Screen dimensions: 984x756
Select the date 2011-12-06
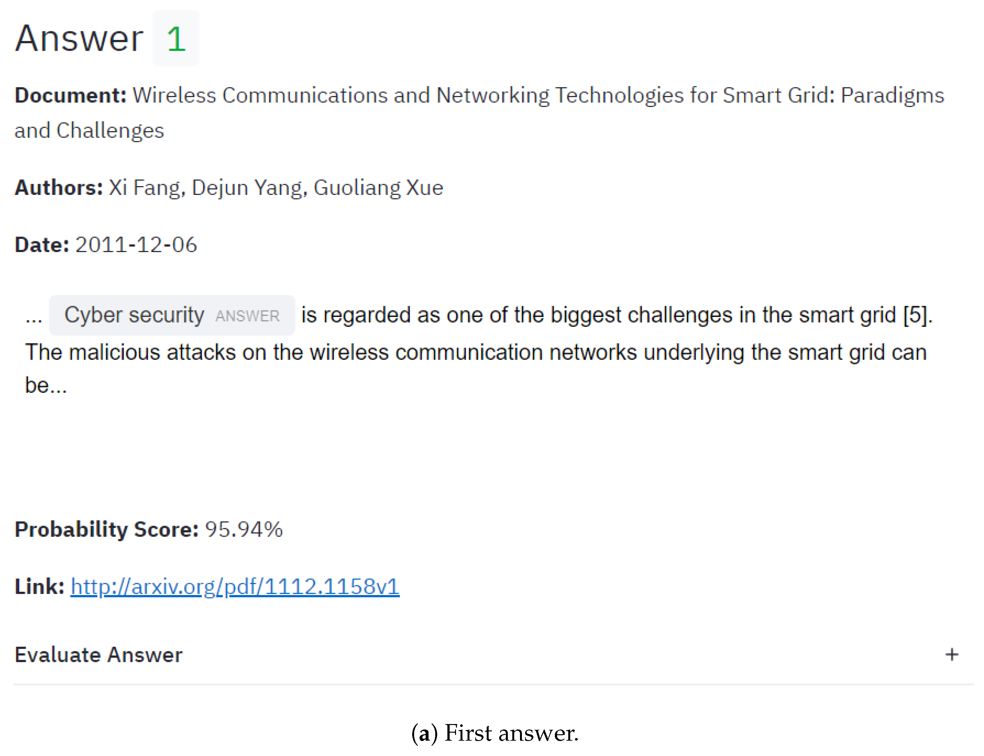click(x=136, y=245)
